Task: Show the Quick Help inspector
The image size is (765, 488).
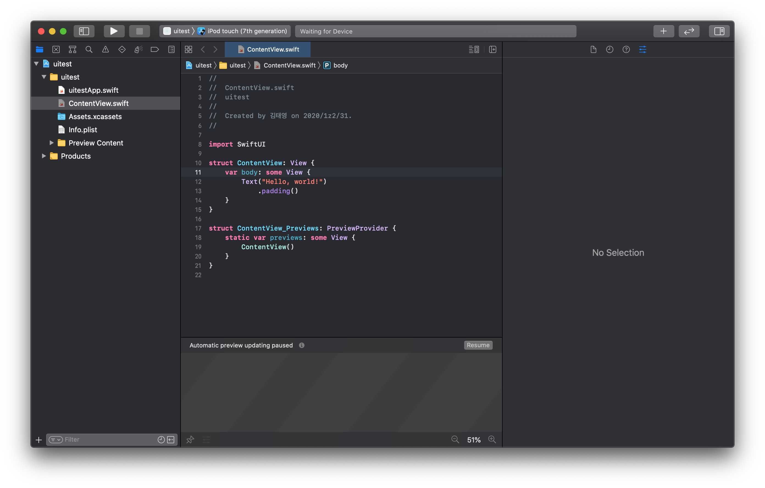Action: (x=626, y=49)
